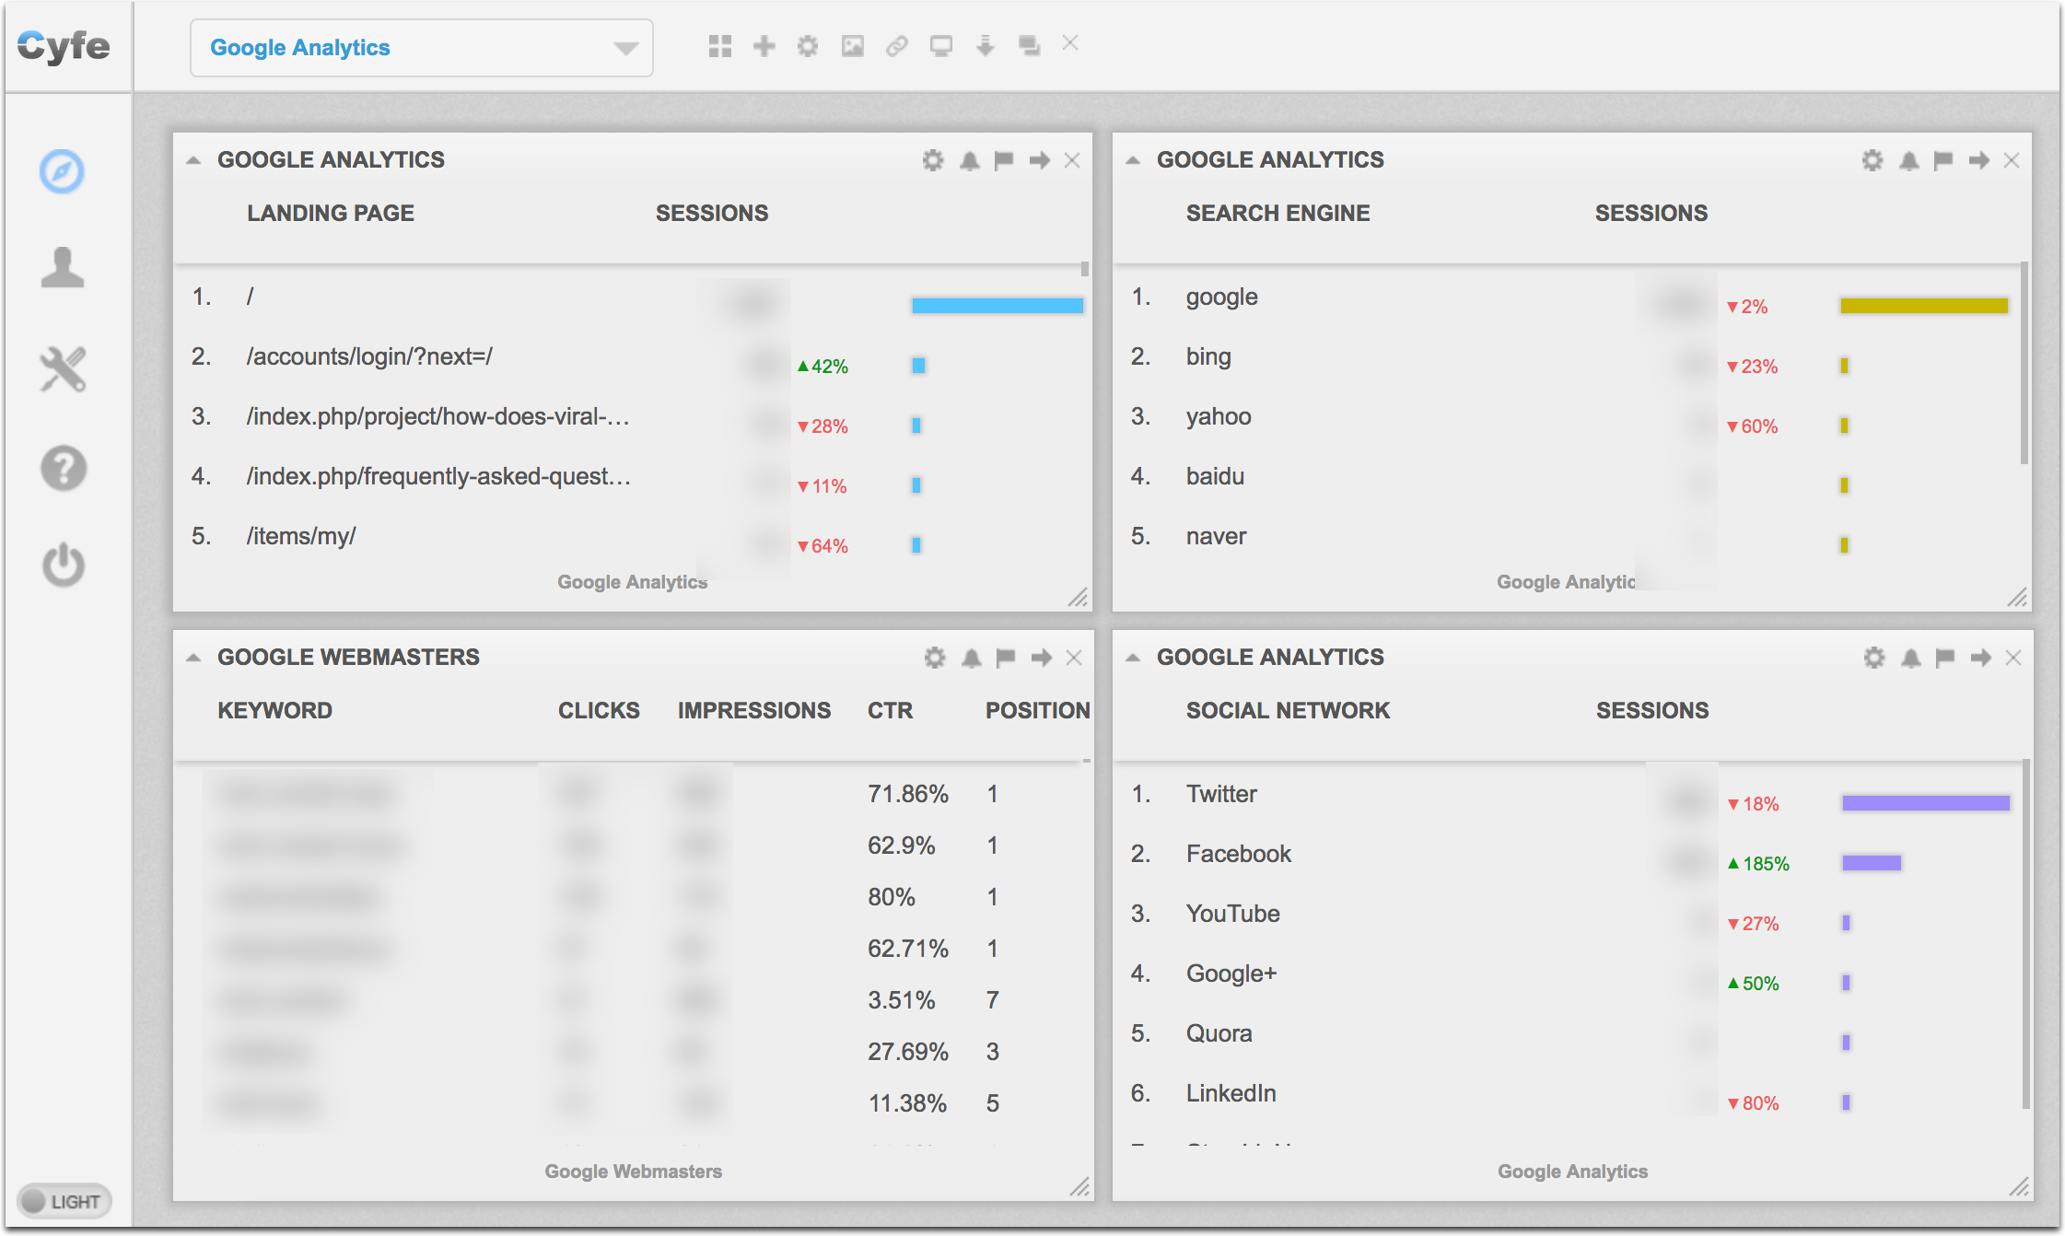Click alert bell on Search Engine widget
Image resolution: width=2065 pixels, height=1236 pixels.
coord(1909,160)
